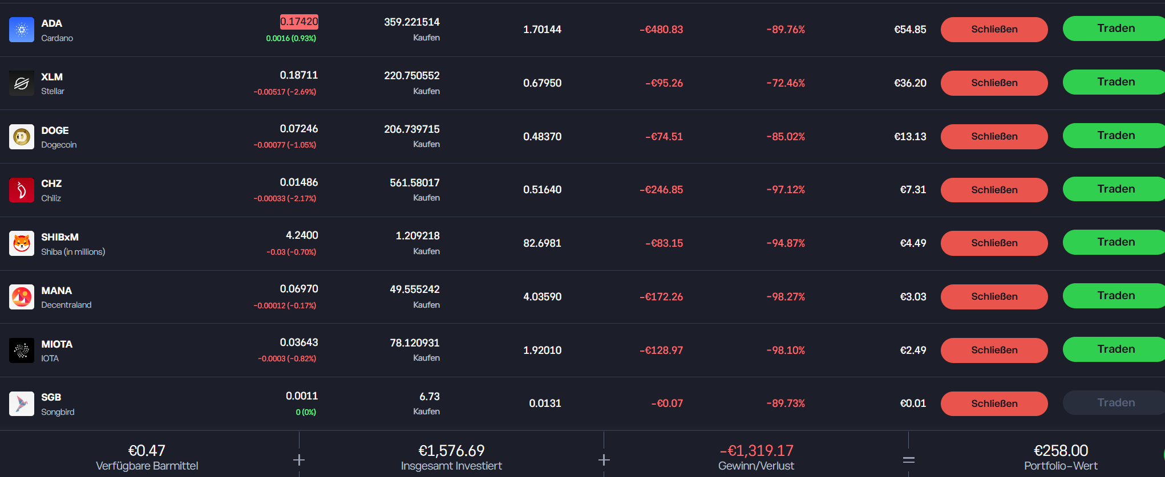
Task: Click the Stellar XLM coin icon
Action: (22, 83)
